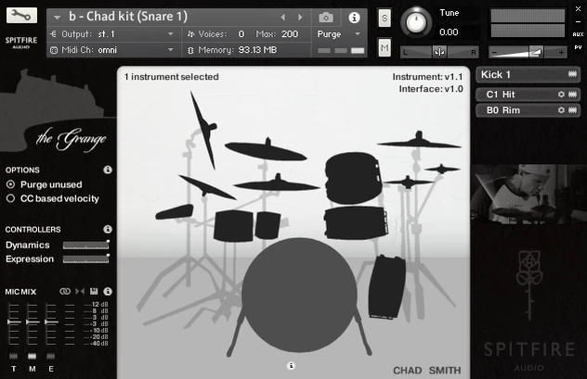Open the Output st. 1 dropdown
The image size is (587, 379).
click(111, 33)
